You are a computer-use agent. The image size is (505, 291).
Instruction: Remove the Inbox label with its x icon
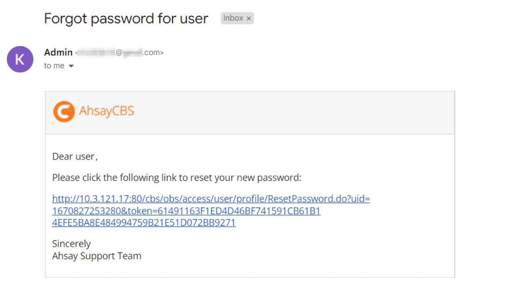249,18
